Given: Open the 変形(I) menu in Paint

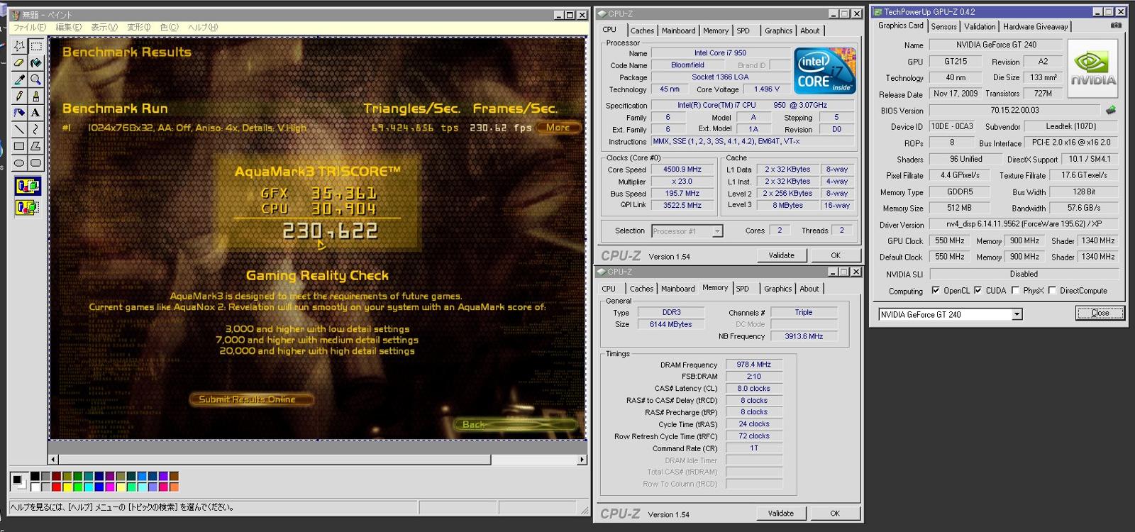Looking at the screenshot, I should click(x=138, y=27).
